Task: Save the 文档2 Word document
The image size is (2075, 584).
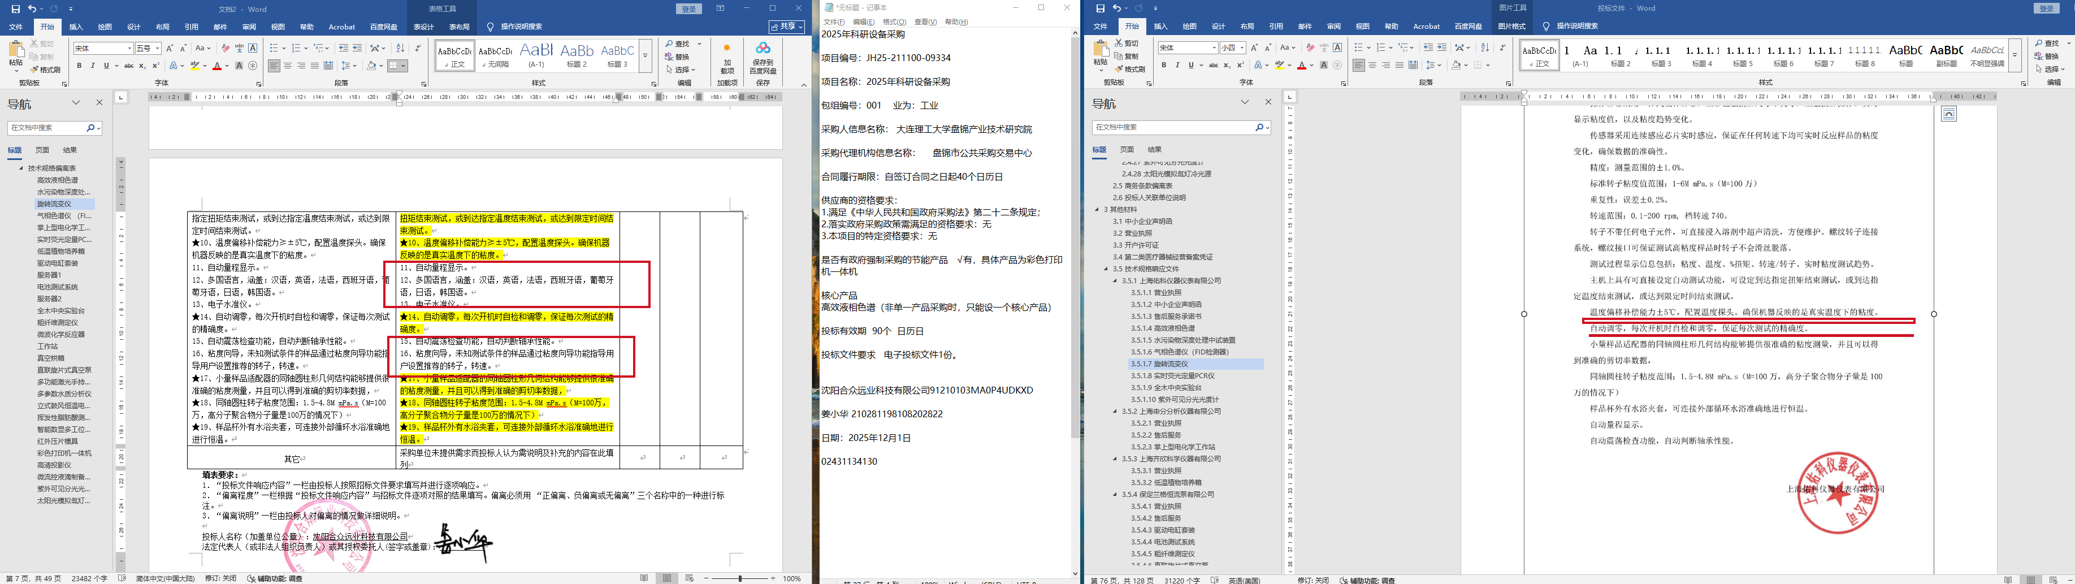Action: [15, 9]
